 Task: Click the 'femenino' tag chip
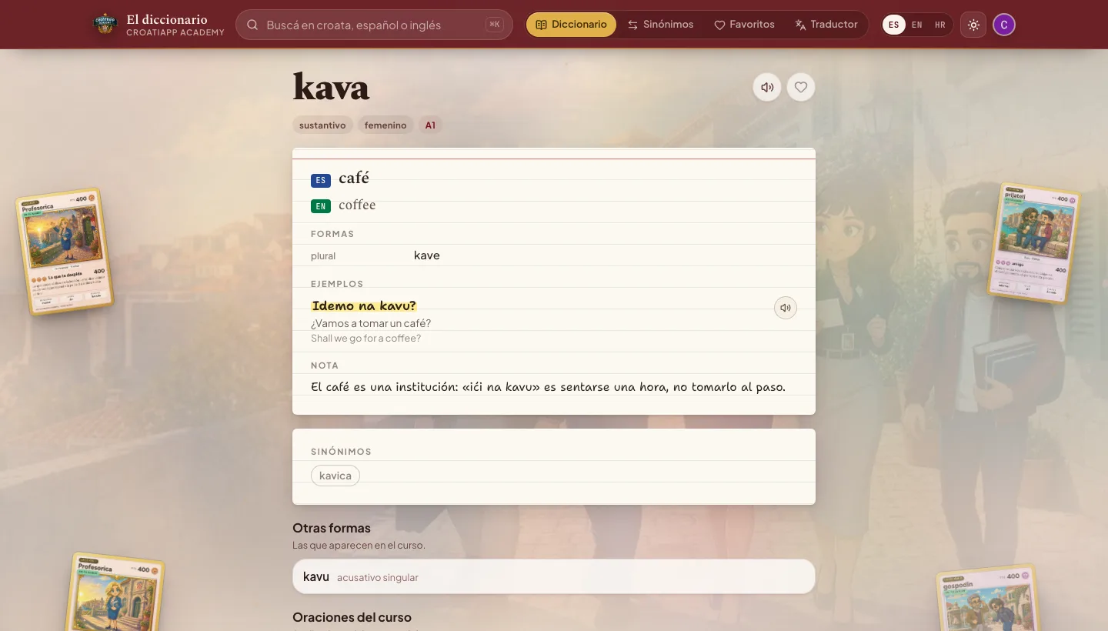tap(385, 125)
